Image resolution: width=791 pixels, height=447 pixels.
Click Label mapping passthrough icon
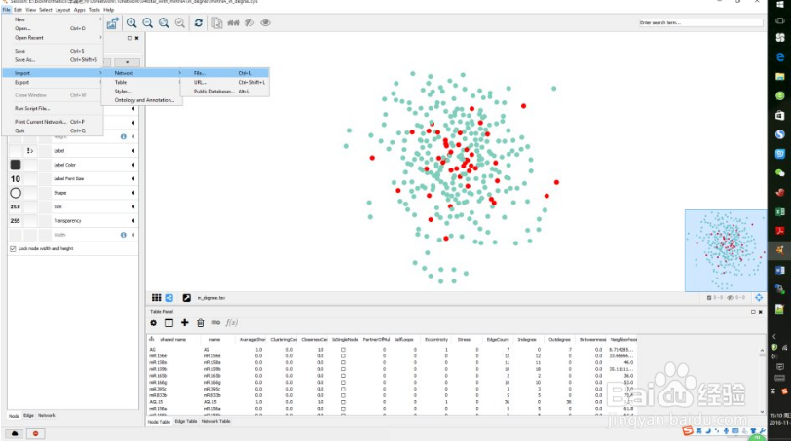[x=30, y=150]
